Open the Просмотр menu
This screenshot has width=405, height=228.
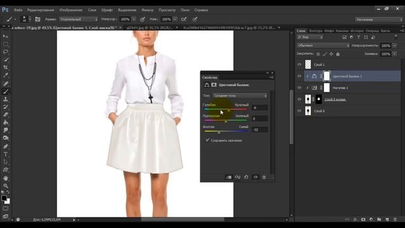tap(167, 10)
